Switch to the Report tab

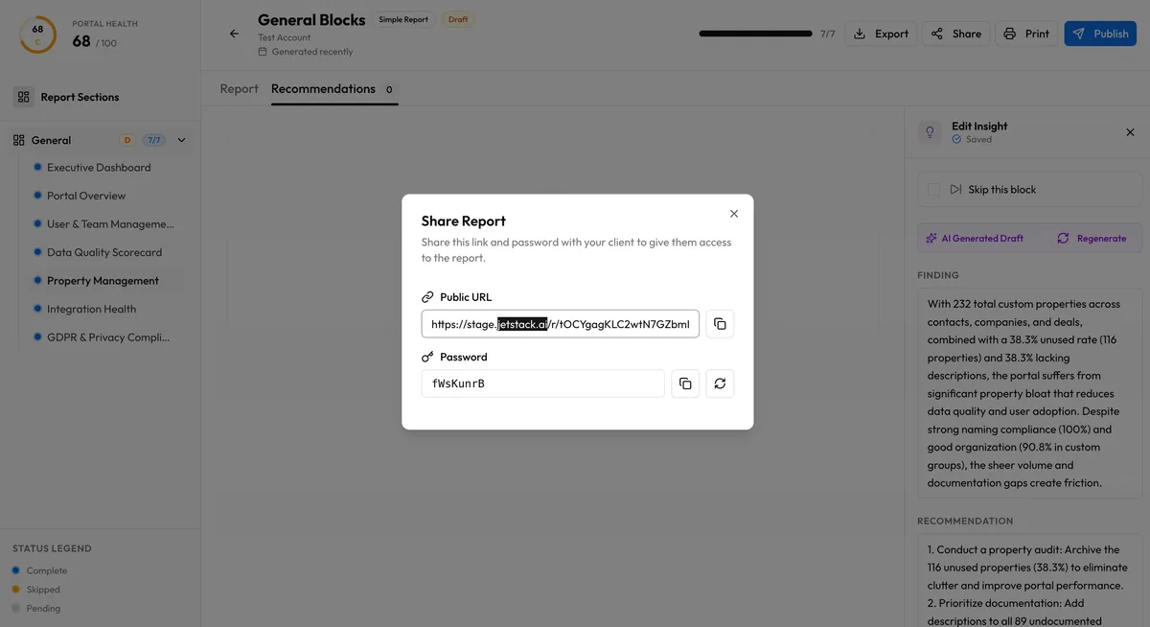(239, 88)
